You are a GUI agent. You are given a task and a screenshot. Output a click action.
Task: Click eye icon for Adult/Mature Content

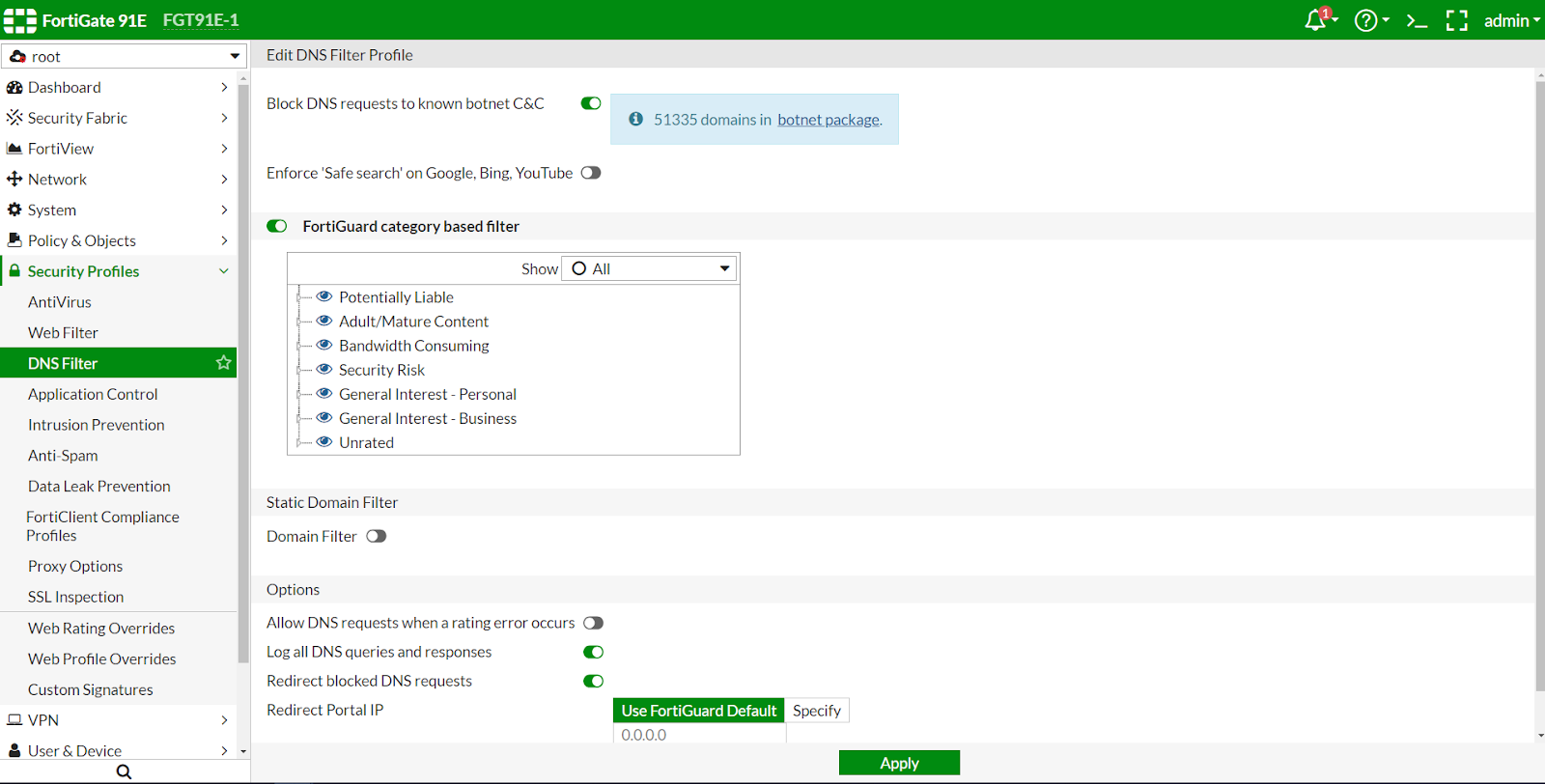click(x=324, y=321)
